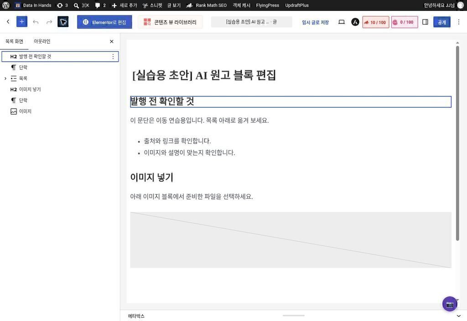
Task: Select the H2 이미지 넣기 row
Action: pyautogui.click(x=60, y=89)
